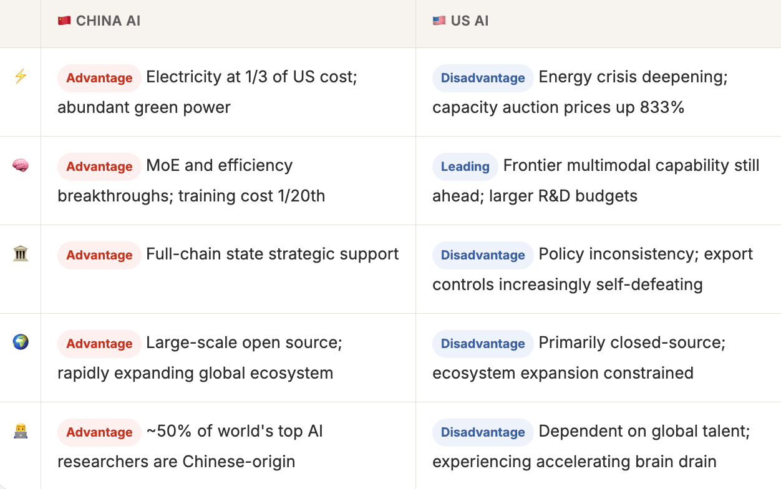The height and width of the screenshot is (489, 781).
Task: Click the blue Leading tag
Action: [x=465, y=167]
